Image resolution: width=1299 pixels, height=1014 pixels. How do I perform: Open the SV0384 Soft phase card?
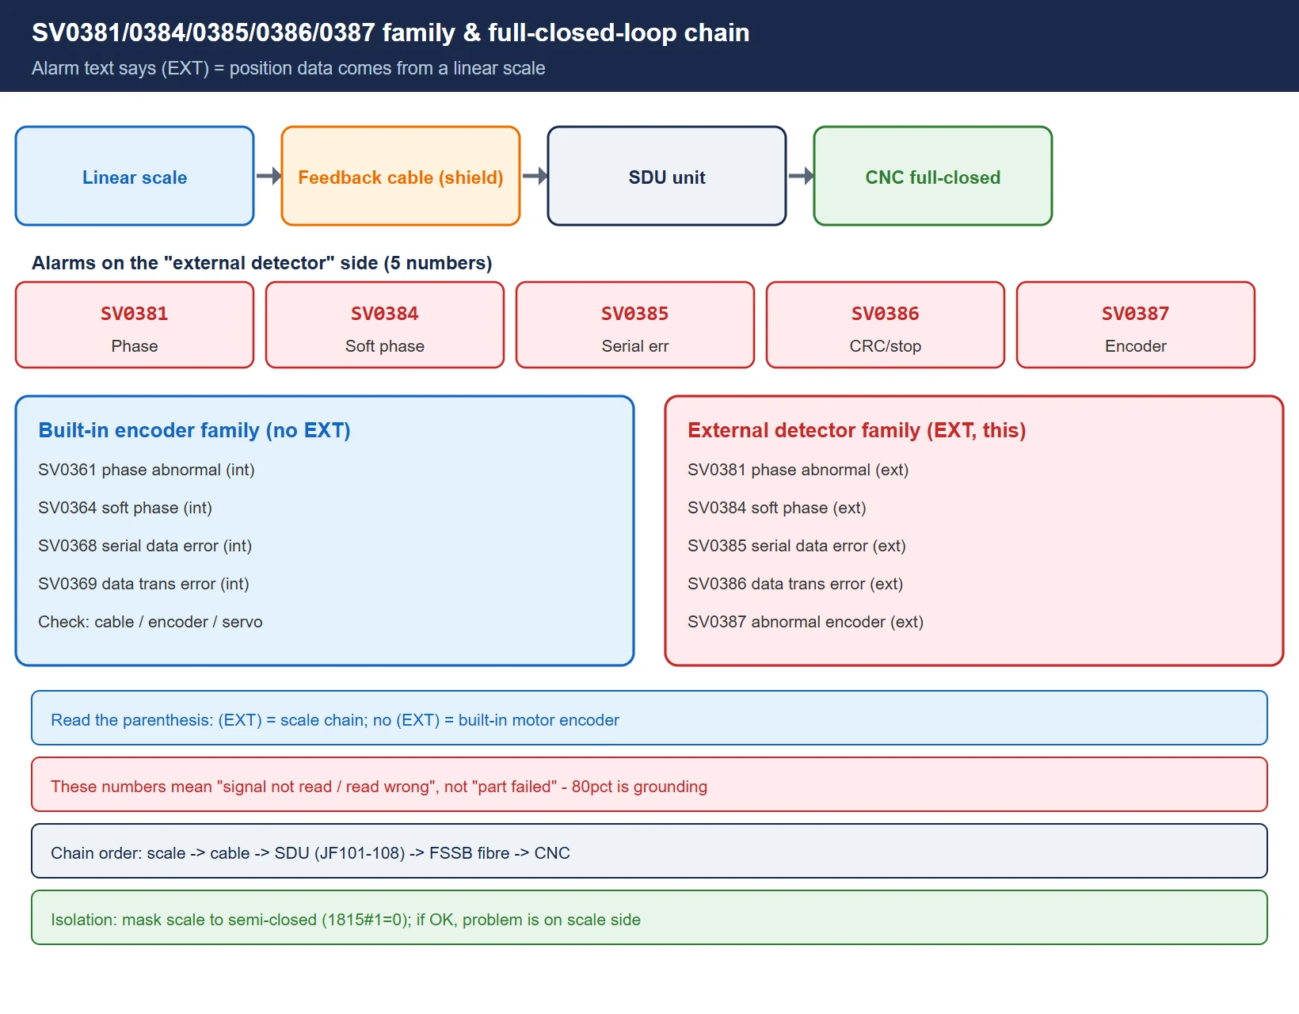coord(385,325)
